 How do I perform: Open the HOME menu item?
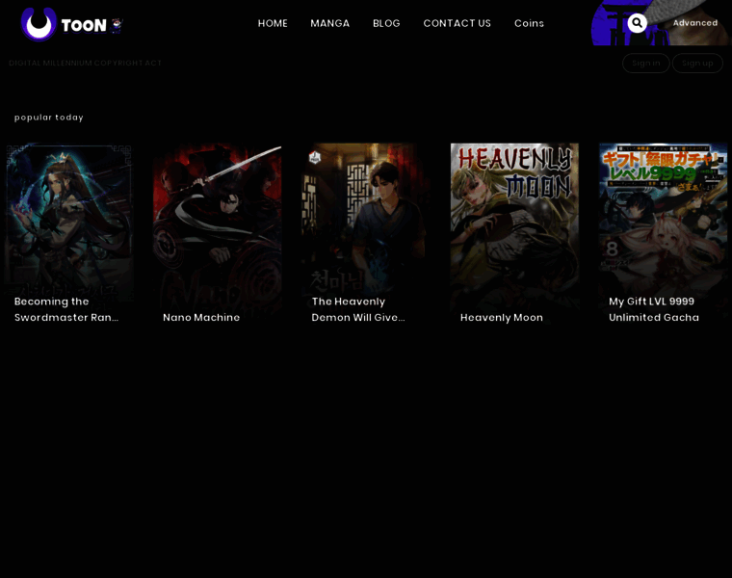(x=273, y=23)
